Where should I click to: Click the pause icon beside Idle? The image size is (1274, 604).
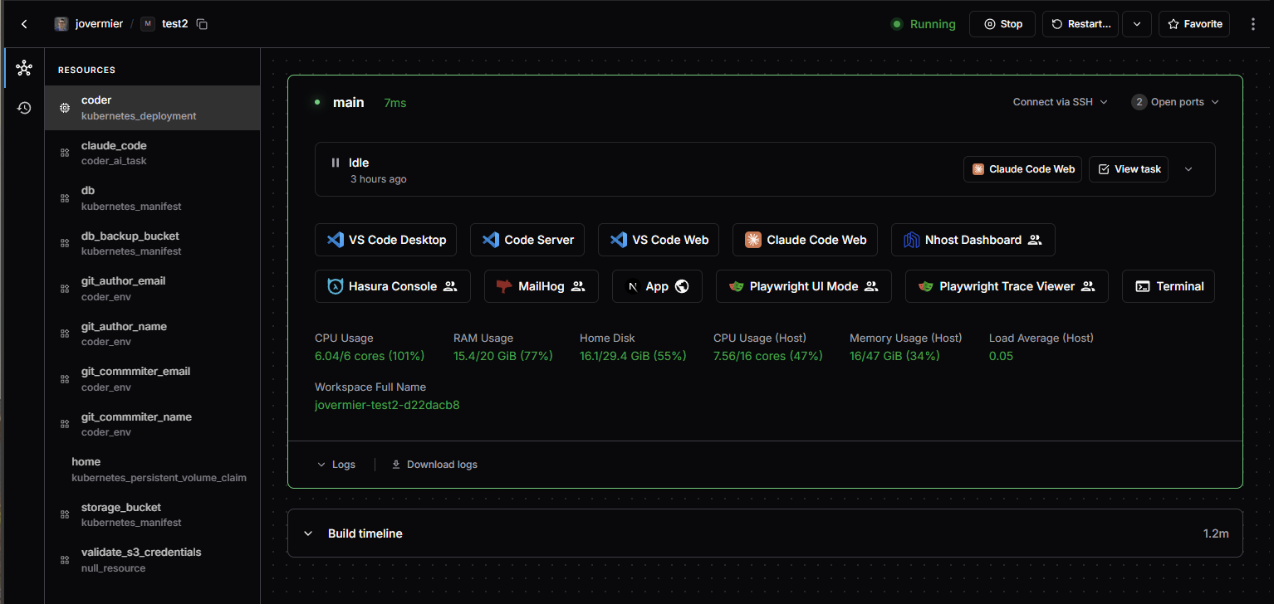coord(336,163)
